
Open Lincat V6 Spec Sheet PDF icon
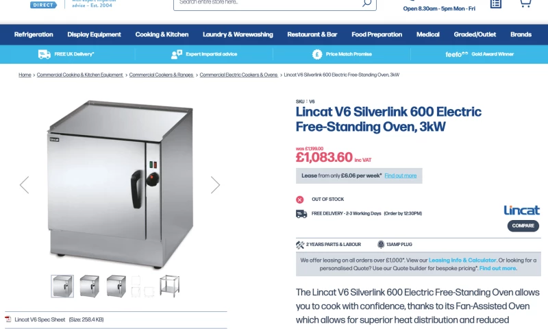[8, 319]
